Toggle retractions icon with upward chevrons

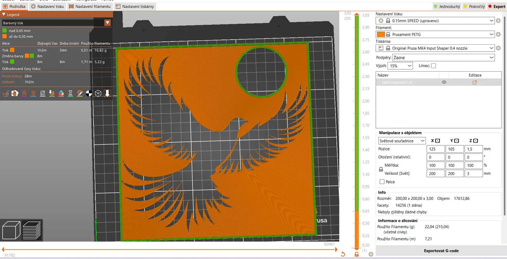24,93
